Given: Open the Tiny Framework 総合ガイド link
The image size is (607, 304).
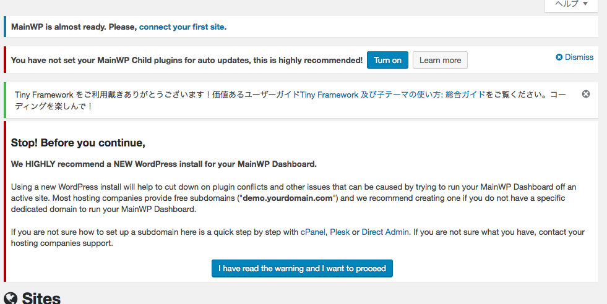Looking at the screenshot, I should tap(392, 95).
